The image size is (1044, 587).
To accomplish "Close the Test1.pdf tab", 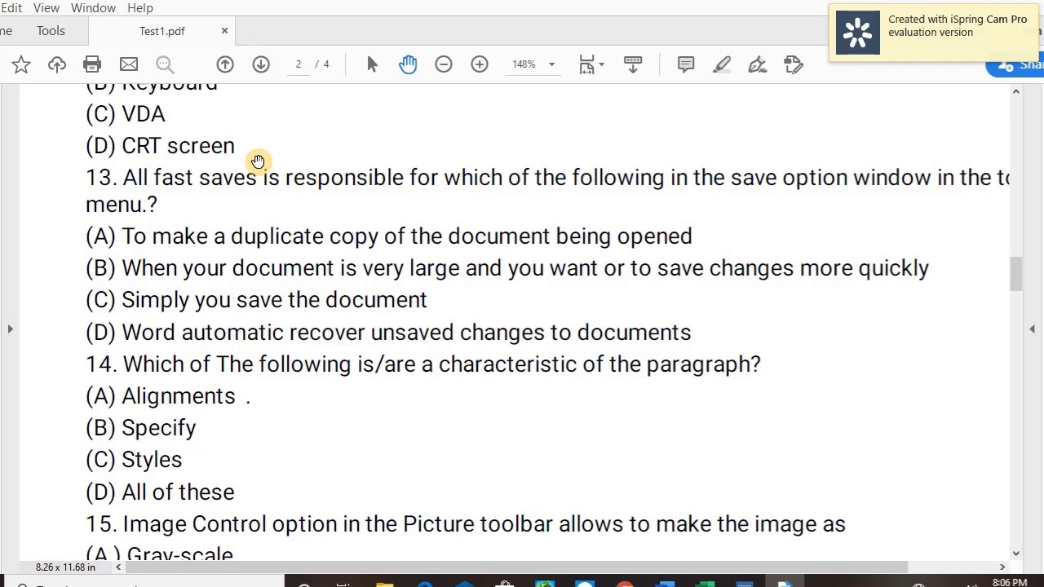I will point(224,31).
